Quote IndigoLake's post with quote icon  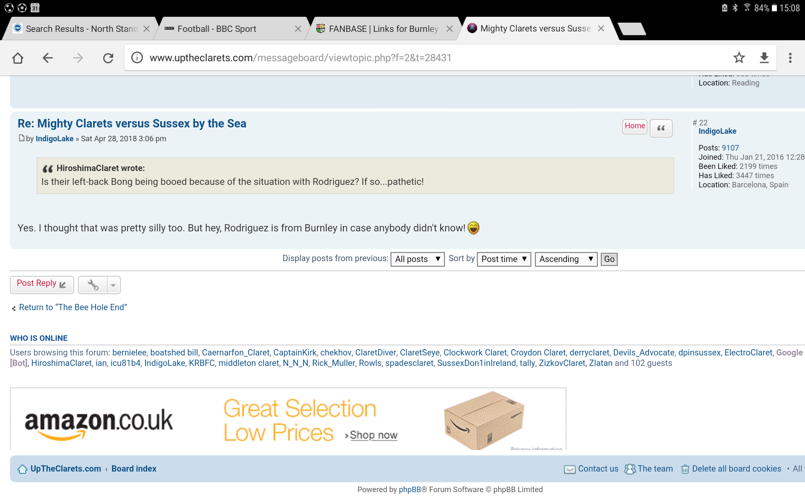point(661,128)
